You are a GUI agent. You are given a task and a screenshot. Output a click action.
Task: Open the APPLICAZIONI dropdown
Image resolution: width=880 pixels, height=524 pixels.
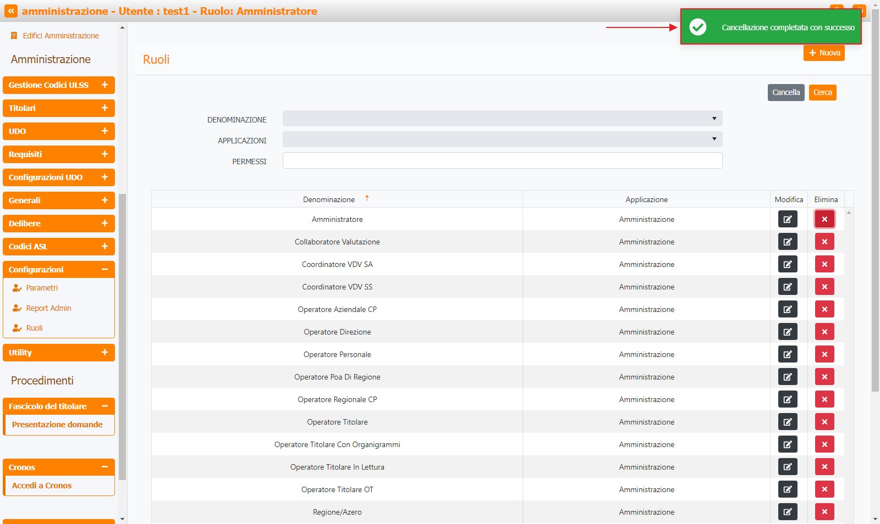502,140
